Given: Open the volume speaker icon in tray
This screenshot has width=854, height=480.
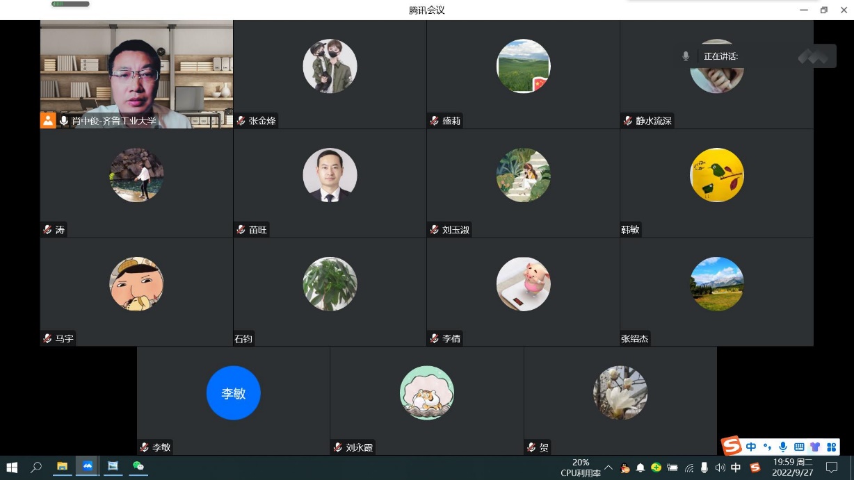Looking at the screenshot, I should point(720,467).
